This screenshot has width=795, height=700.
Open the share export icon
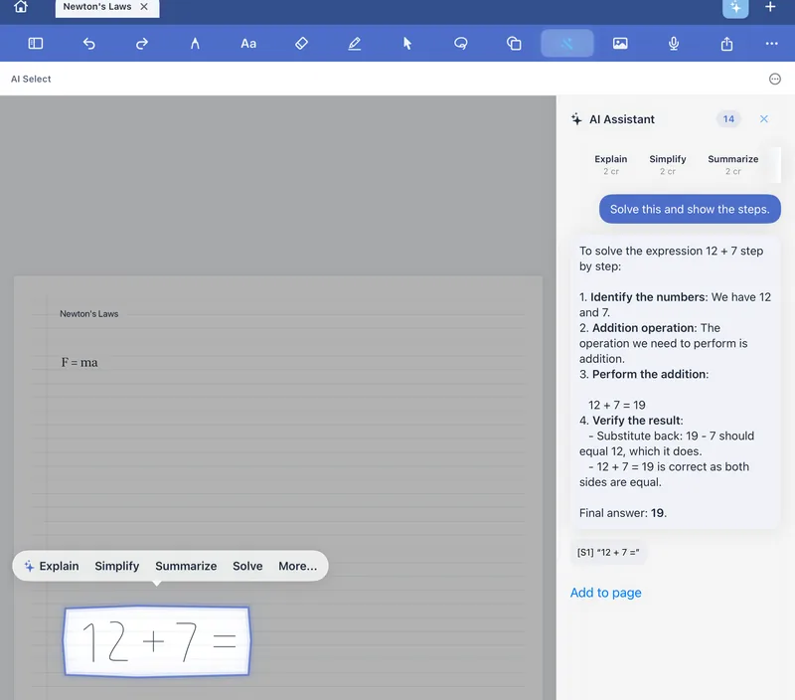(x=726, y=44)
